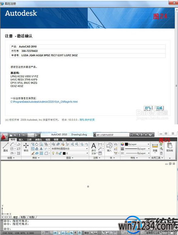The width and height of the screenshot is (178, 235).
Task: Switch to the Parametric (参数化) ribbon tab
Action: (38, 139)
